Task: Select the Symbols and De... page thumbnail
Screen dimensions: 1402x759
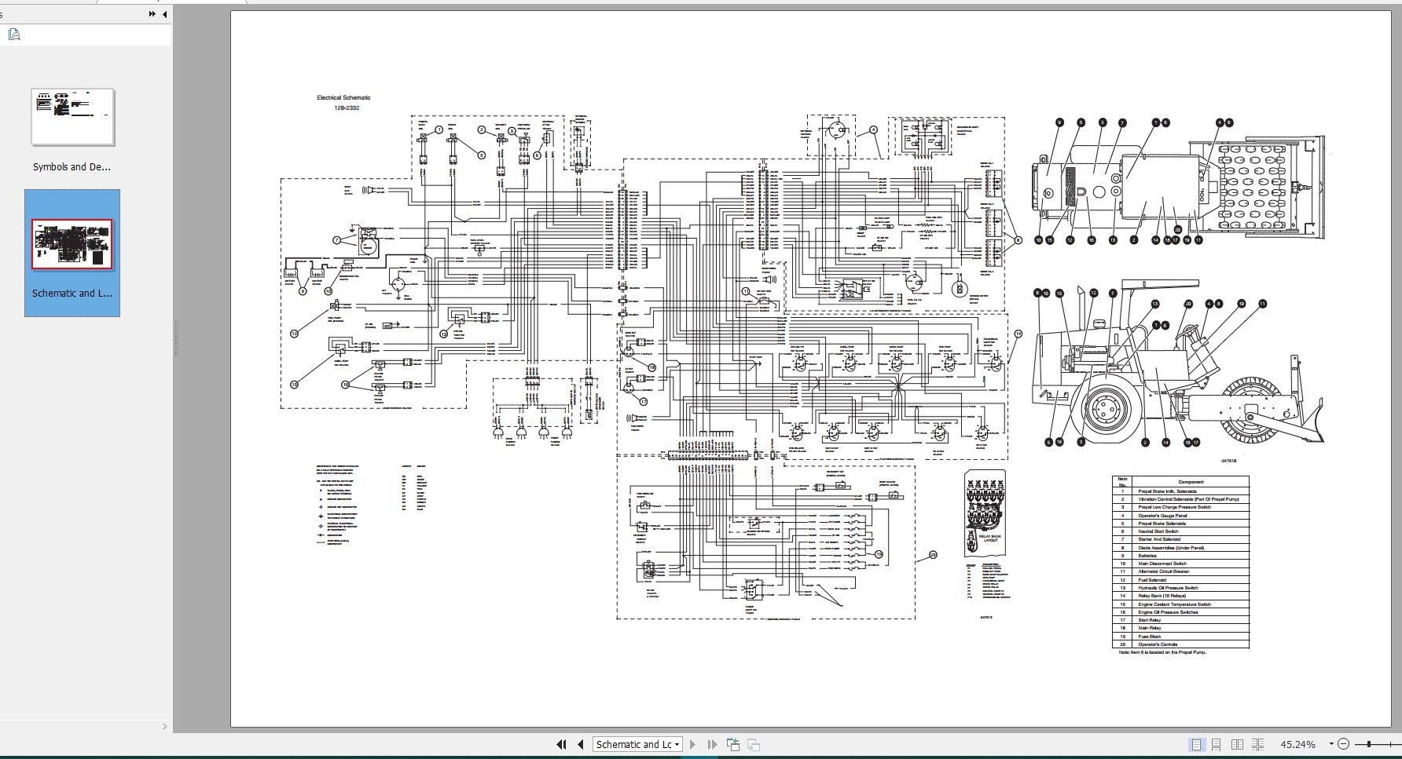Action: (72, 116)
